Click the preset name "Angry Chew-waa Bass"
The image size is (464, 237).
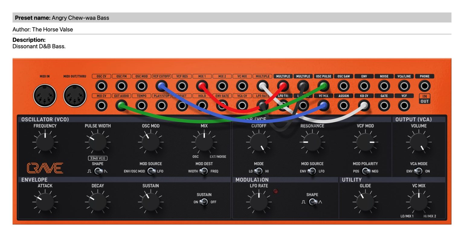[x=80, y=18]
